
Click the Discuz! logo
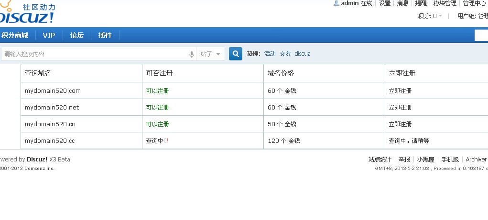(x=27, y=12)
